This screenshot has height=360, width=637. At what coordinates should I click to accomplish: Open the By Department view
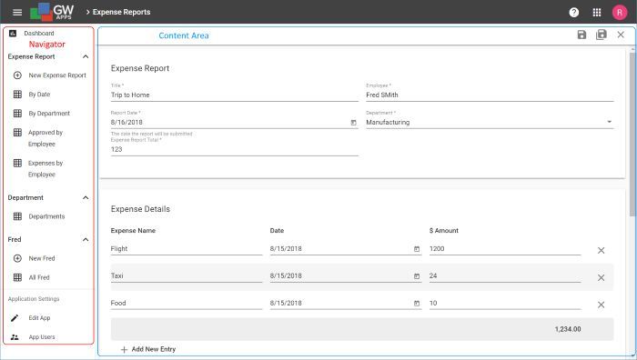coord(49,114)
